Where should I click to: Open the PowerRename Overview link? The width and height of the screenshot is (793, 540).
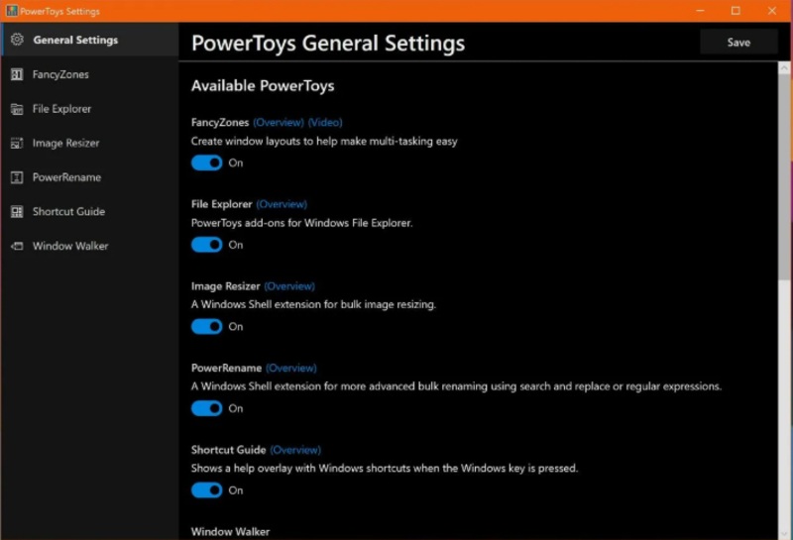coord(290,368)
